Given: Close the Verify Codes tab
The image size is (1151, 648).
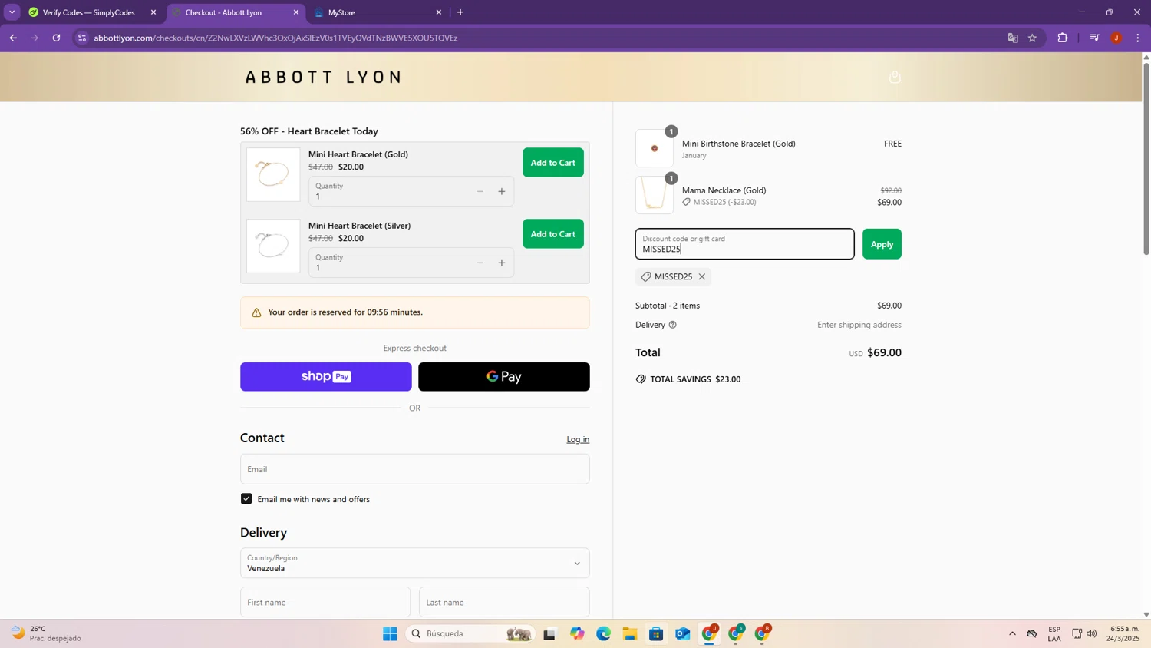Looking at the screenshot, I should pyautogui.click(x=153, y=12).
